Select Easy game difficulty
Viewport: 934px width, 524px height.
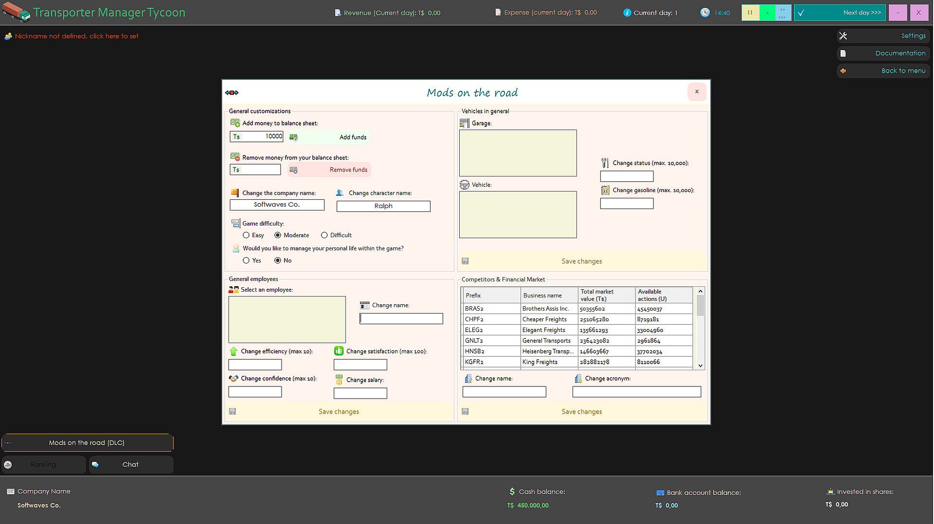point(246,235)
